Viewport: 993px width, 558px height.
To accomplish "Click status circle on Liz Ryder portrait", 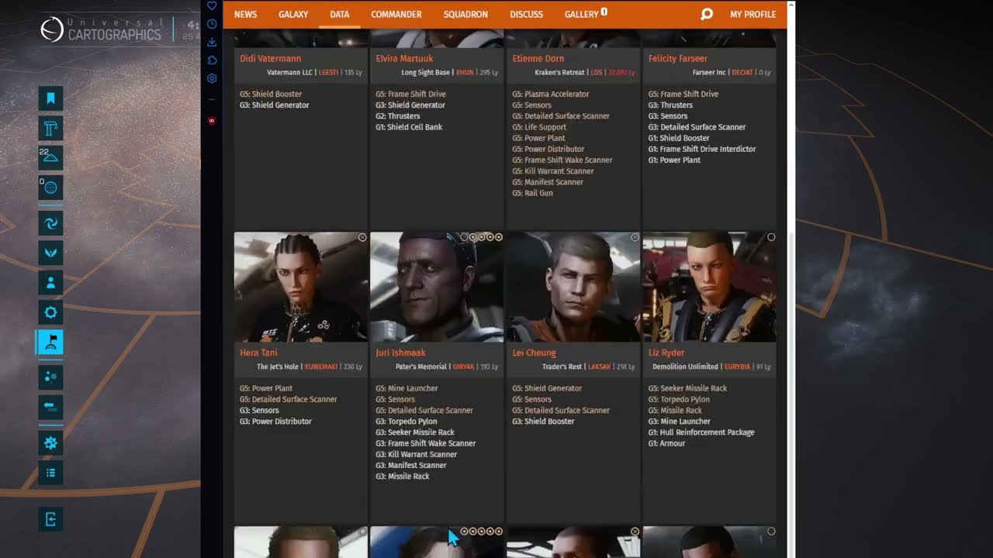I will (x=771, y=237).
